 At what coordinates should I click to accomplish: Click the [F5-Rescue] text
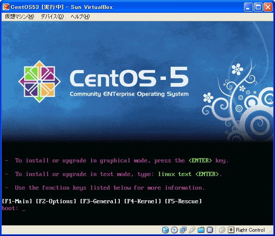point(183,201)
